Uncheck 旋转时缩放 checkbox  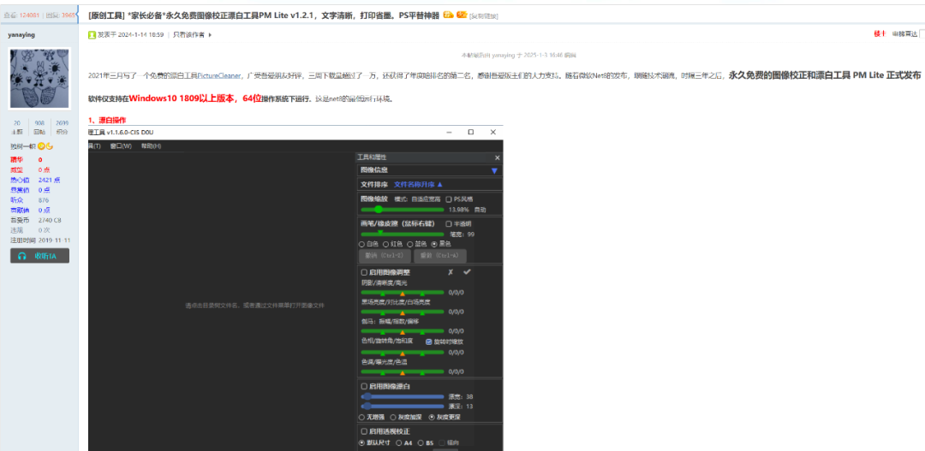[x=429, y=341]
